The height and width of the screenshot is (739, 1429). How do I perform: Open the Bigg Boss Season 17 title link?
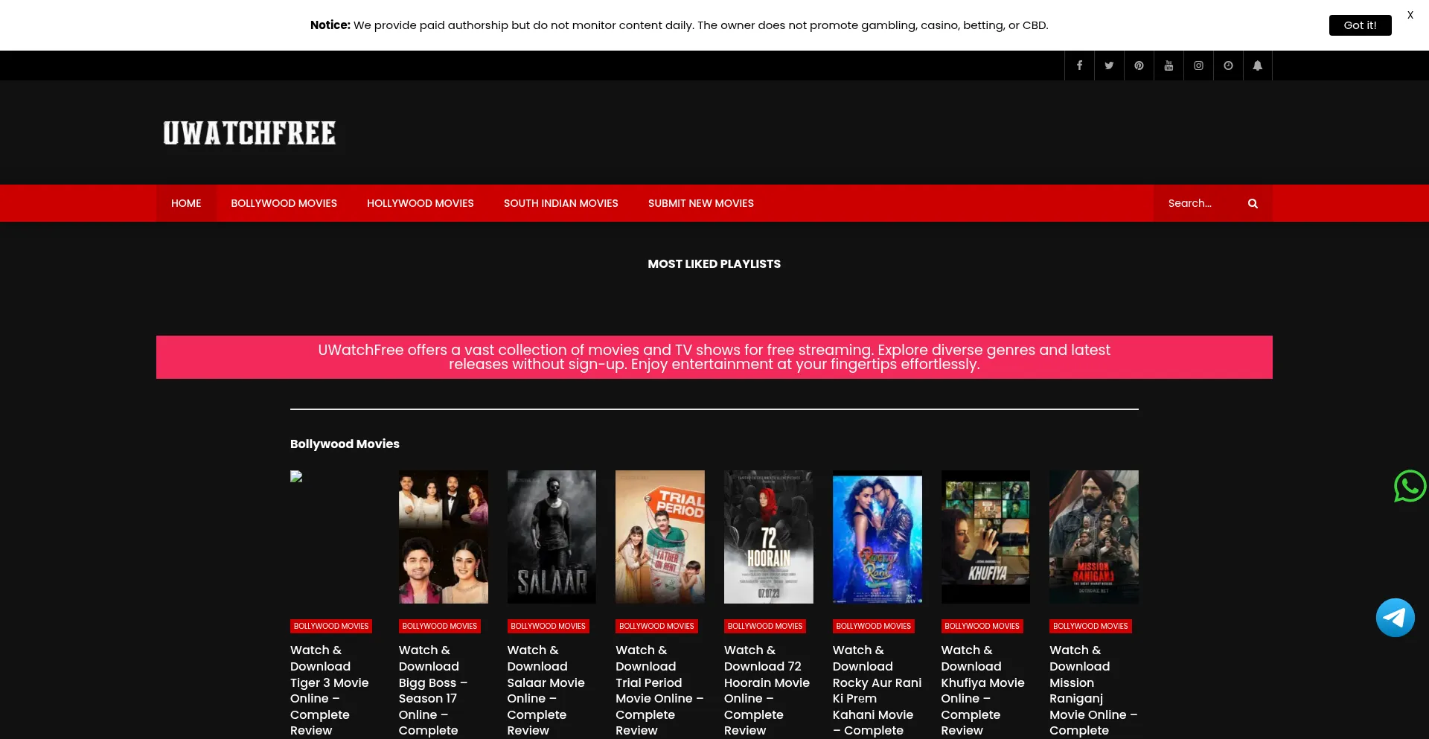[x=433, y=691]
